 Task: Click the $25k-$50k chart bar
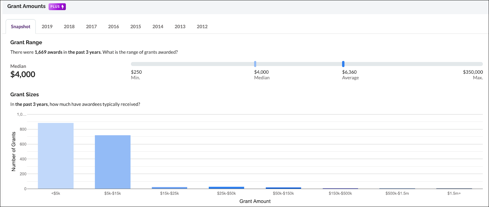[x=226, y=188]
